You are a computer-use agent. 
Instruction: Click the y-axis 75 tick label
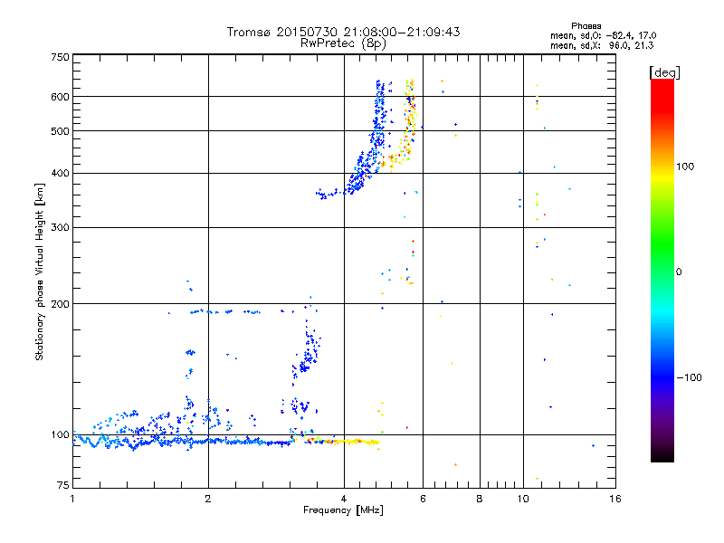[63, 485]
